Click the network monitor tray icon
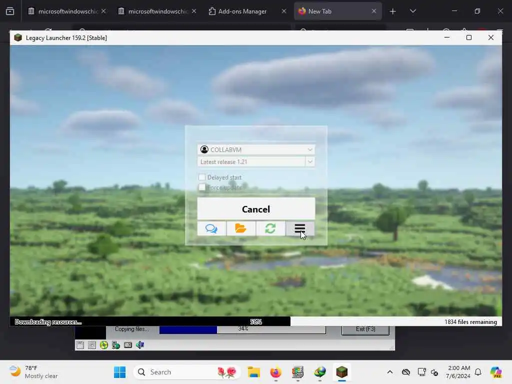This screenshot has width=512, height=384. (421, 372)
